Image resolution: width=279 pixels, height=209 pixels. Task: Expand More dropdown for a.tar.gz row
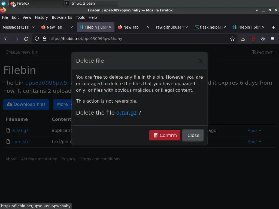pos(254,131)
